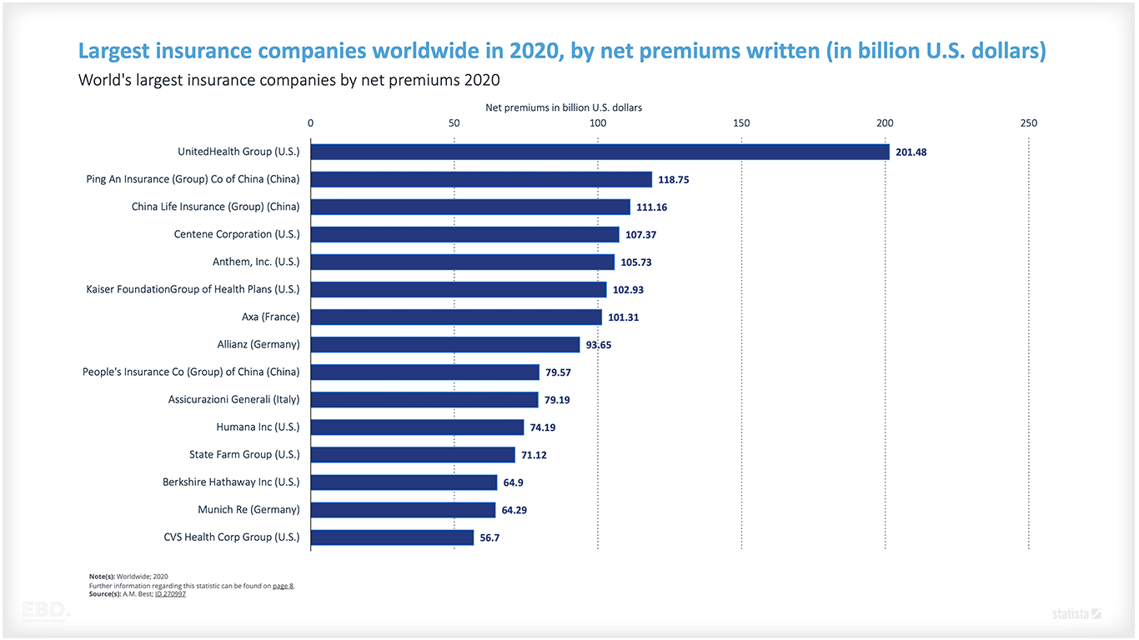1139x640 pixels.
Task: Click the blue chart title heading
Action: point(562,52)
